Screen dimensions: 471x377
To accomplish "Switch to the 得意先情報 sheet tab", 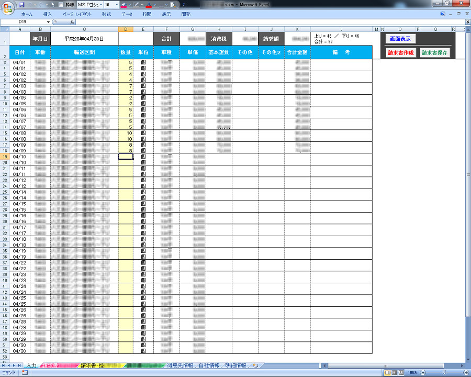I will point(180,365).
